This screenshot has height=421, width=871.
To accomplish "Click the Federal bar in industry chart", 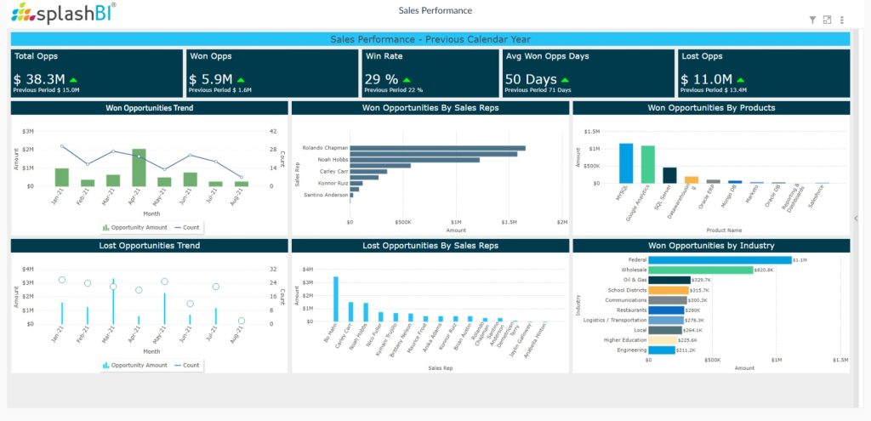I will click(x=719, y=260).
